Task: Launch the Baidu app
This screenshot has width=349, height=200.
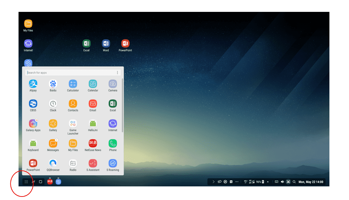Action: (53, 84)
